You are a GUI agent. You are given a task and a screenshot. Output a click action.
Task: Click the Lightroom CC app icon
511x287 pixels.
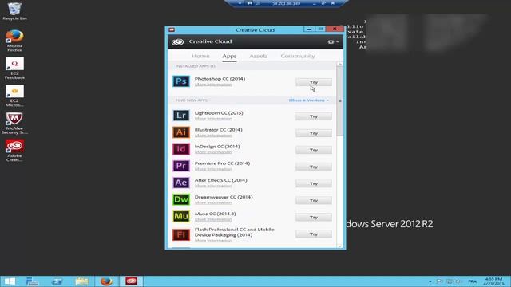[181, 115]
